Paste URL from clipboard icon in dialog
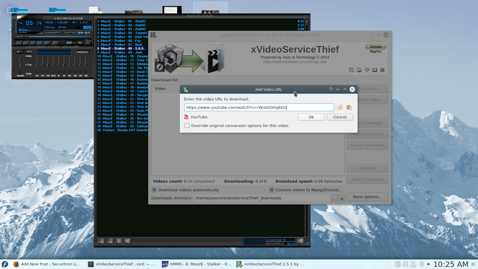The height and width of the screenshot is (269, 478). tap(349, 107)
